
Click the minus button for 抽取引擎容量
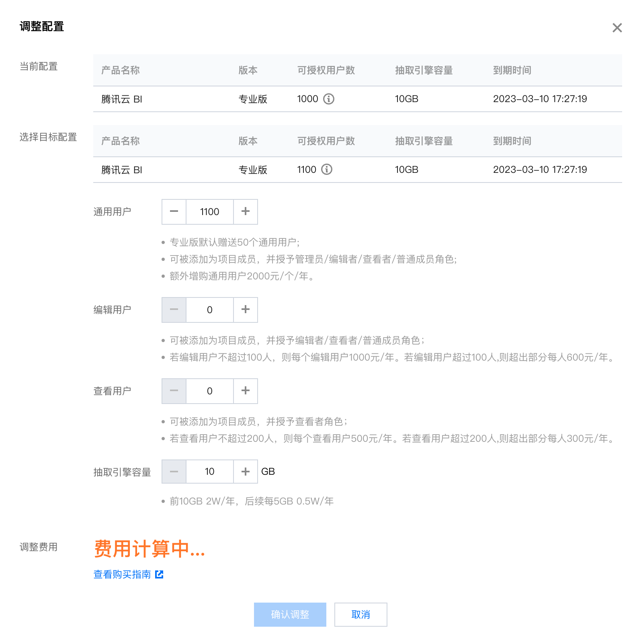point(174,472)
